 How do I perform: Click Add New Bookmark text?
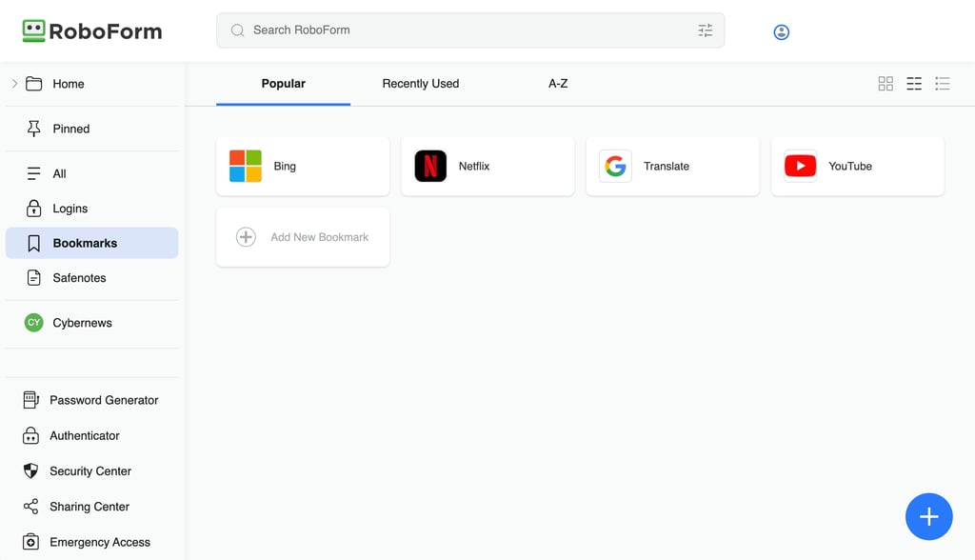[x=320, y=237]
